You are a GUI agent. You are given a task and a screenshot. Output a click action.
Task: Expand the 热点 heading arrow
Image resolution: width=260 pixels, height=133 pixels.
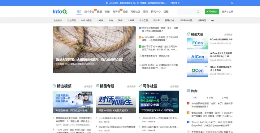198,91
